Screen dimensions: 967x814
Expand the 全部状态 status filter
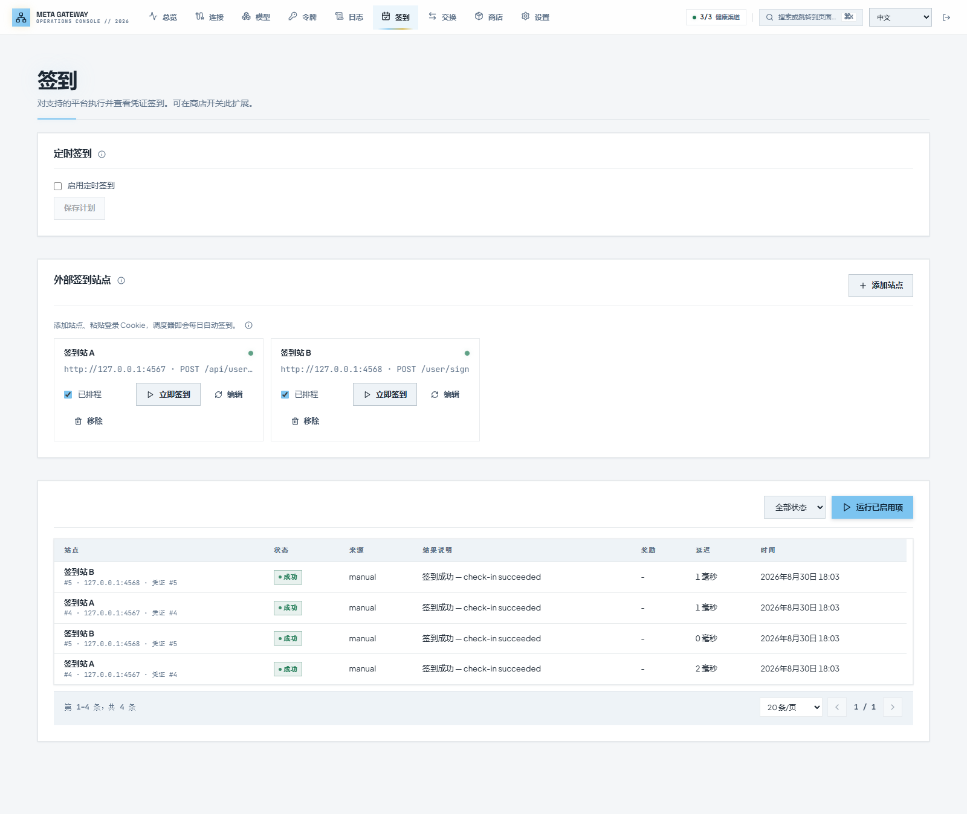coord(795,507)
